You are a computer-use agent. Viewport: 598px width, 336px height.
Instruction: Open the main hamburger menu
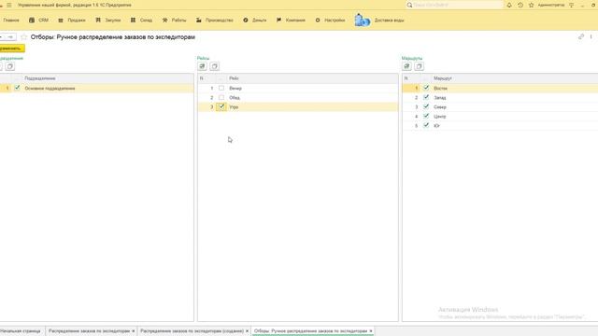[x=9, y=5]
